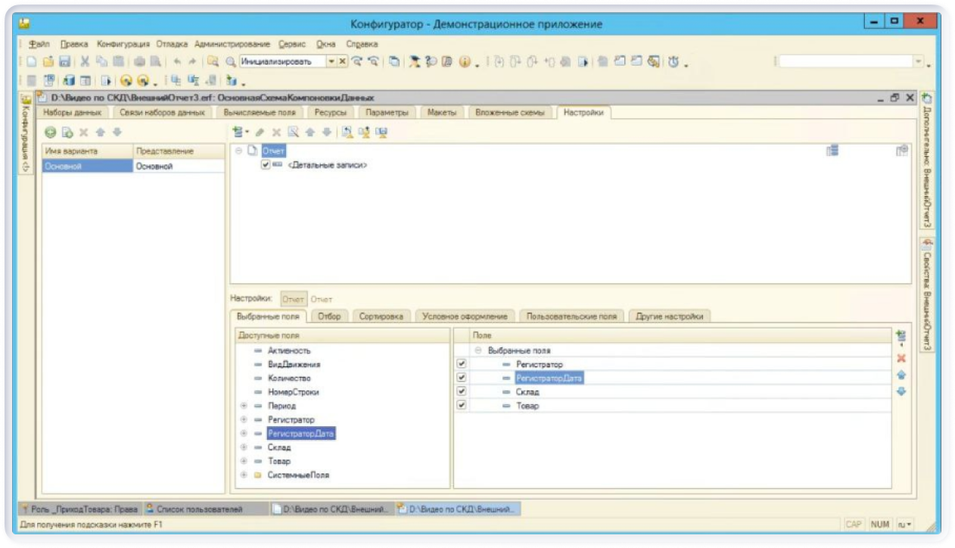Open the Инициализировать search dropdown arrow

coord(331,62)
